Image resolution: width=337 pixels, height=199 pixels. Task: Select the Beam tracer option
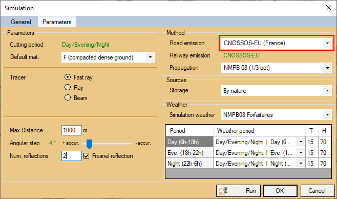click(x=68, y=97)
